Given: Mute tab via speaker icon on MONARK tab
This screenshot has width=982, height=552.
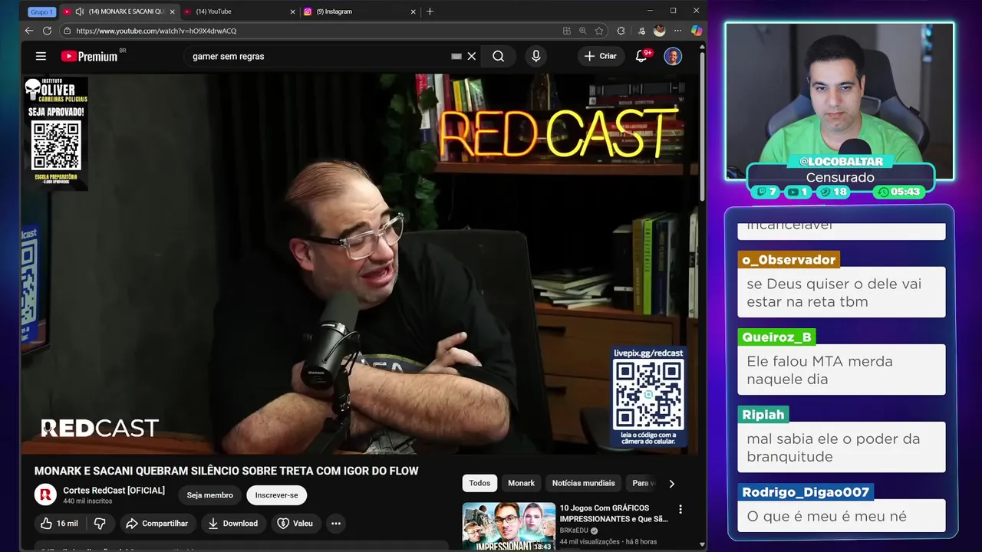Looking at the screenshot, I should [79, 11].
